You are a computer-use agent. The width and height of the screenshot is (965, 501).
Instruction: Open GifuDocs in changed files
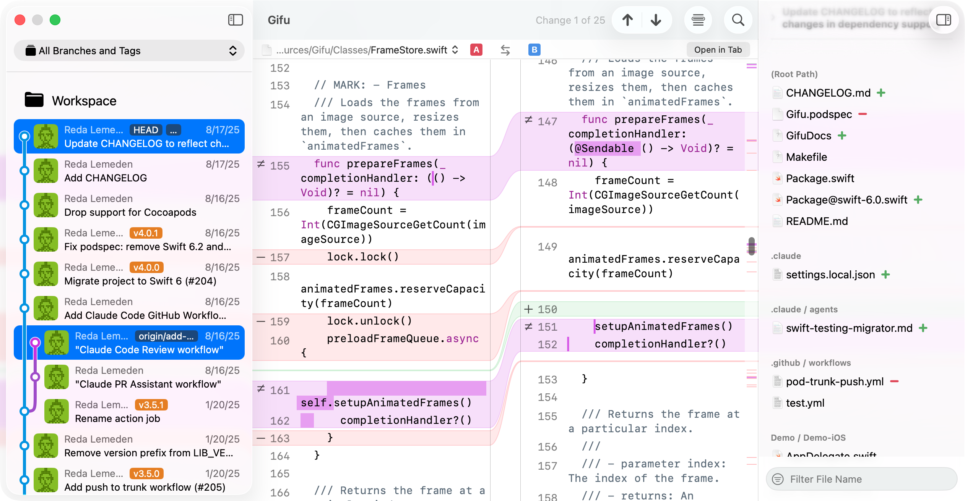(808, 136)
